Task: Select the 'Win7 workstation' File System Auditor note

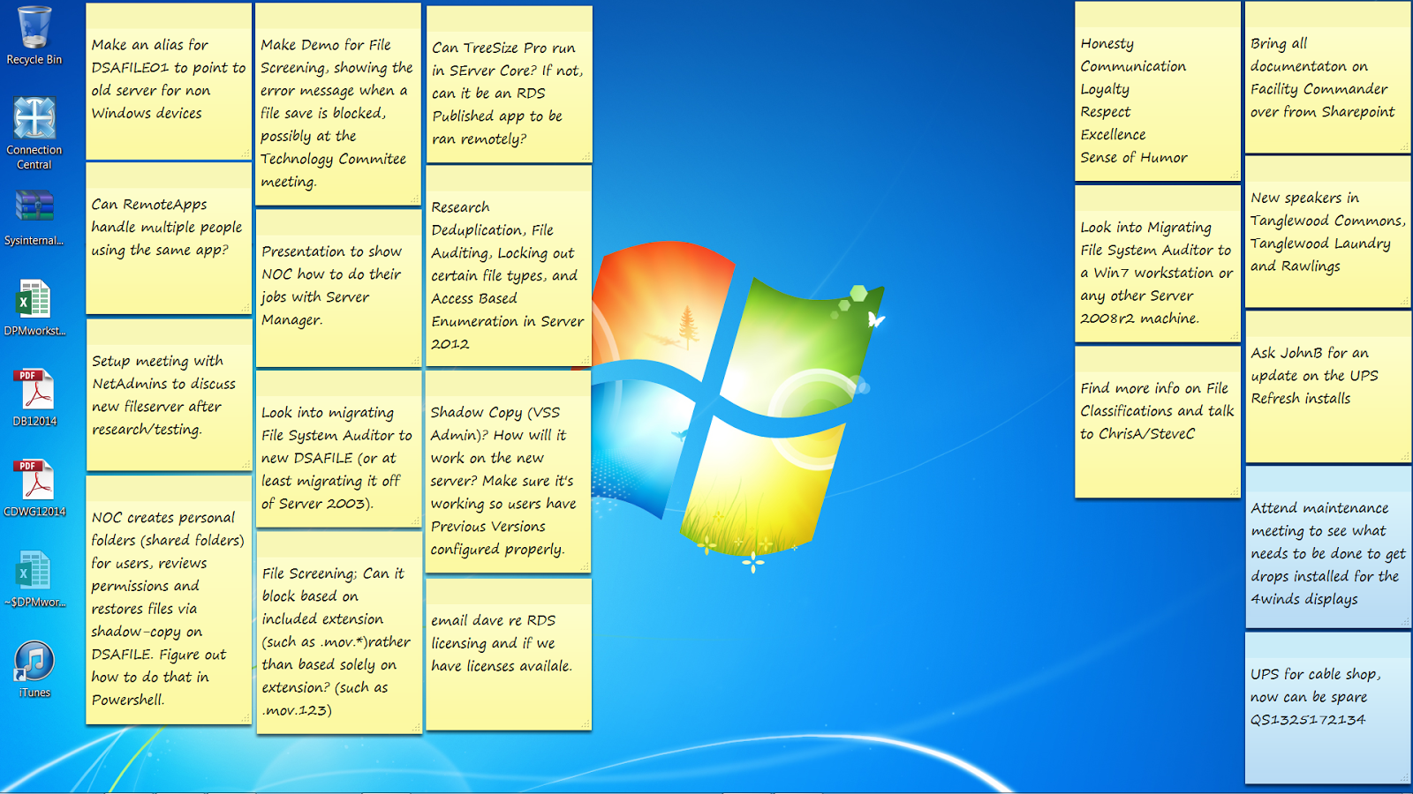Action: point(1158,264)
